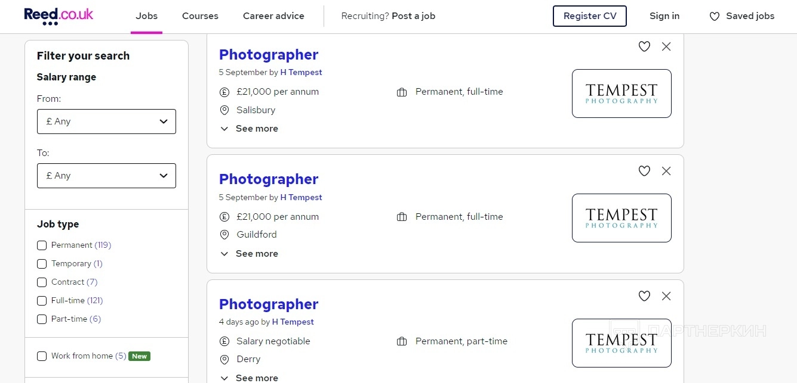Screen dimensions: 797x383
Task: Click heart icon on Guildford Photographer job
Action: pos(644,171)
